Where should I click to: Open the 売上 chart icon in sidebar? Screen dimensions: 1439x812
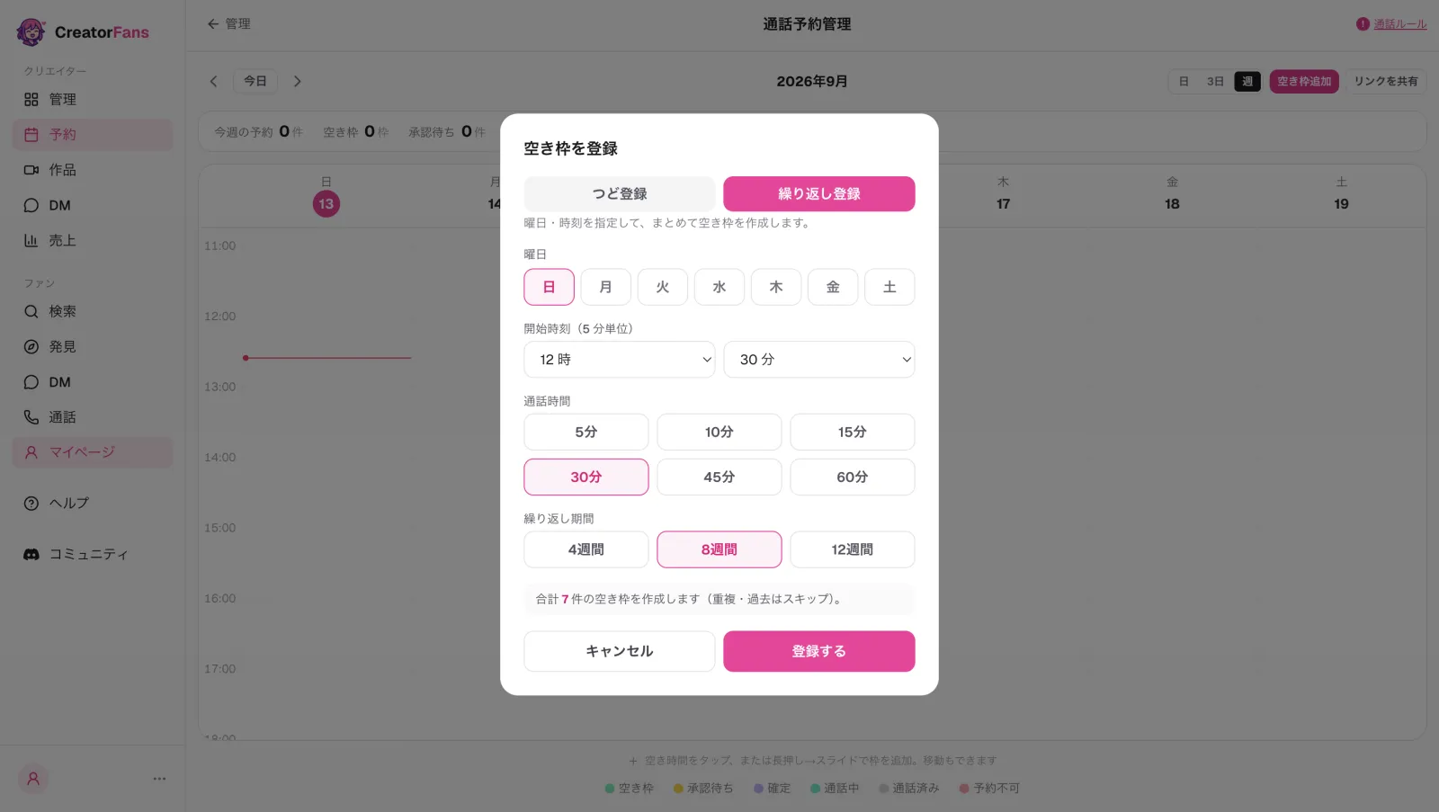pyautogui.click(x=31, y=241)
